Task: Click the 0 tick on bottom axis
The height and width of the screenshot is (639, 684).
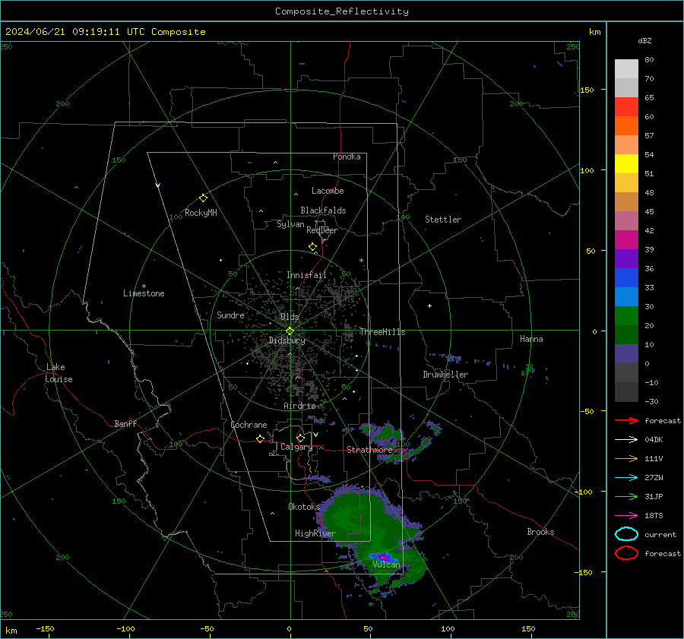Action: (290, 628)
